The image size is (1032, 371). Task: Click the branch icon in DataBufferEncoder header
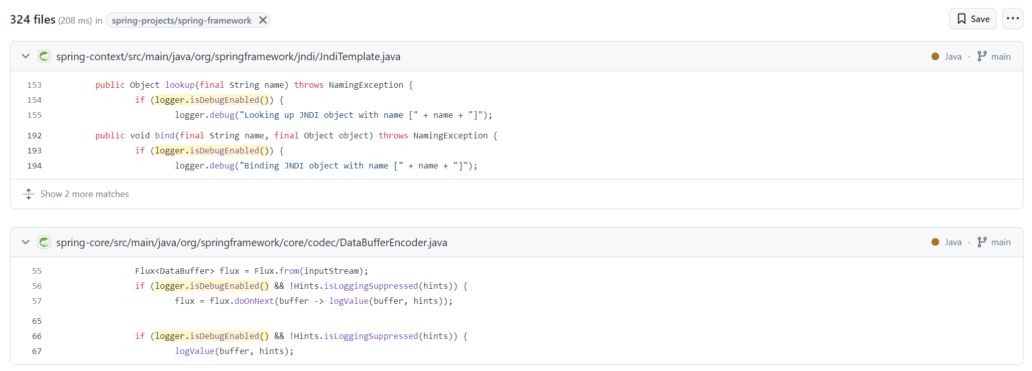point(982,242)
